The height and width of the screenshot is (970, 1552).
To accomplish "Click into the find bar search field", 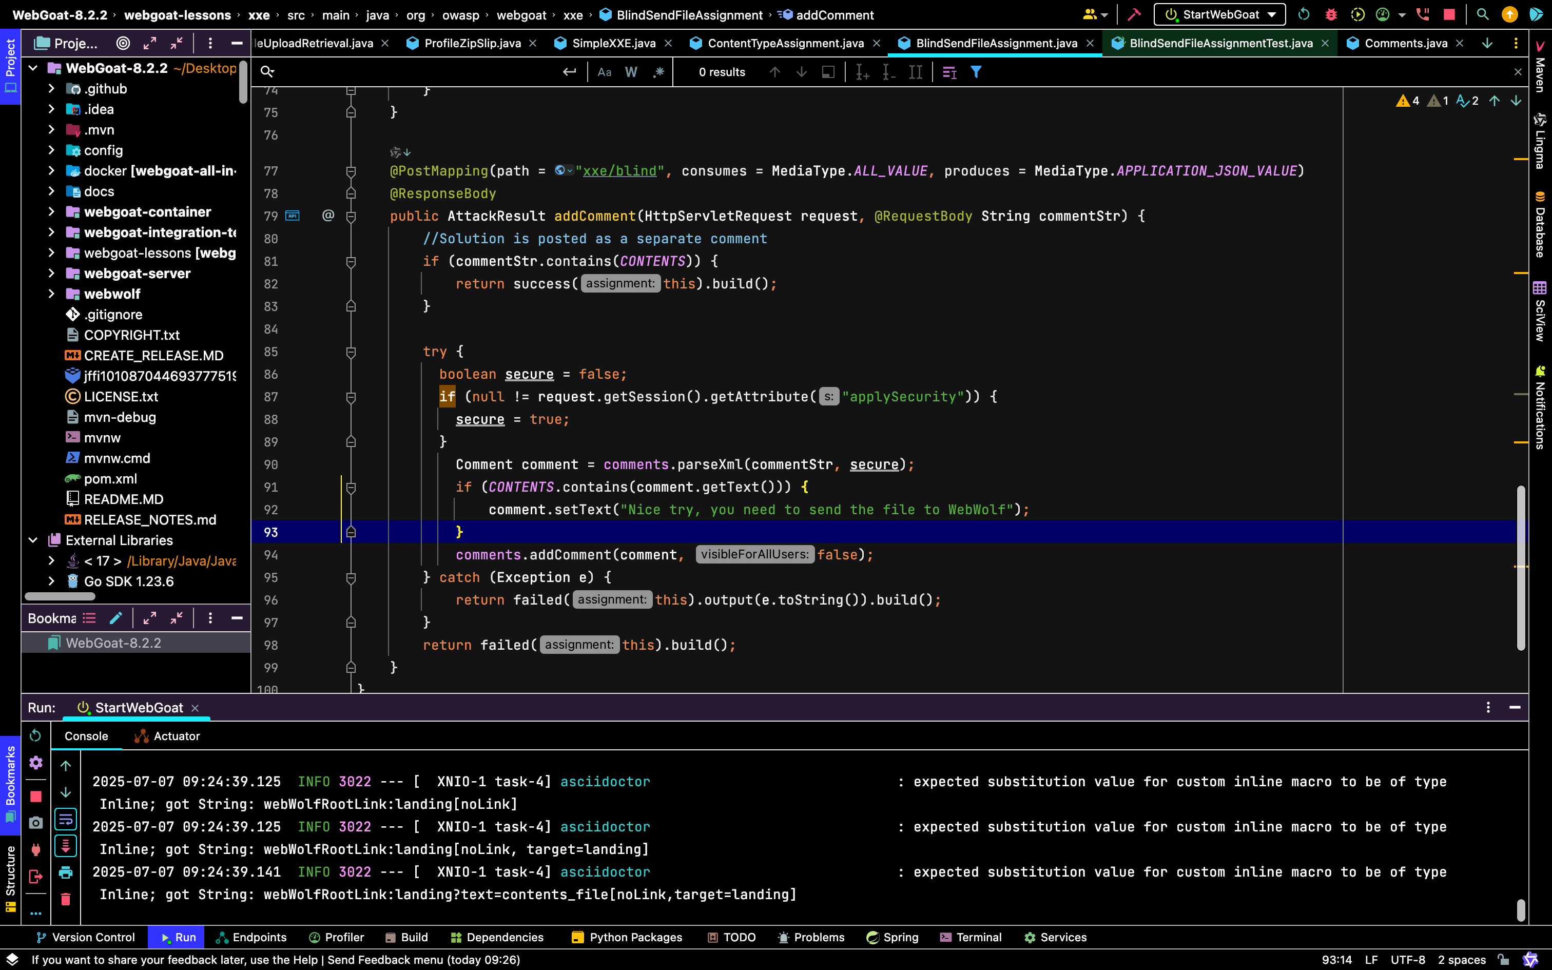I will click(417, 72).
